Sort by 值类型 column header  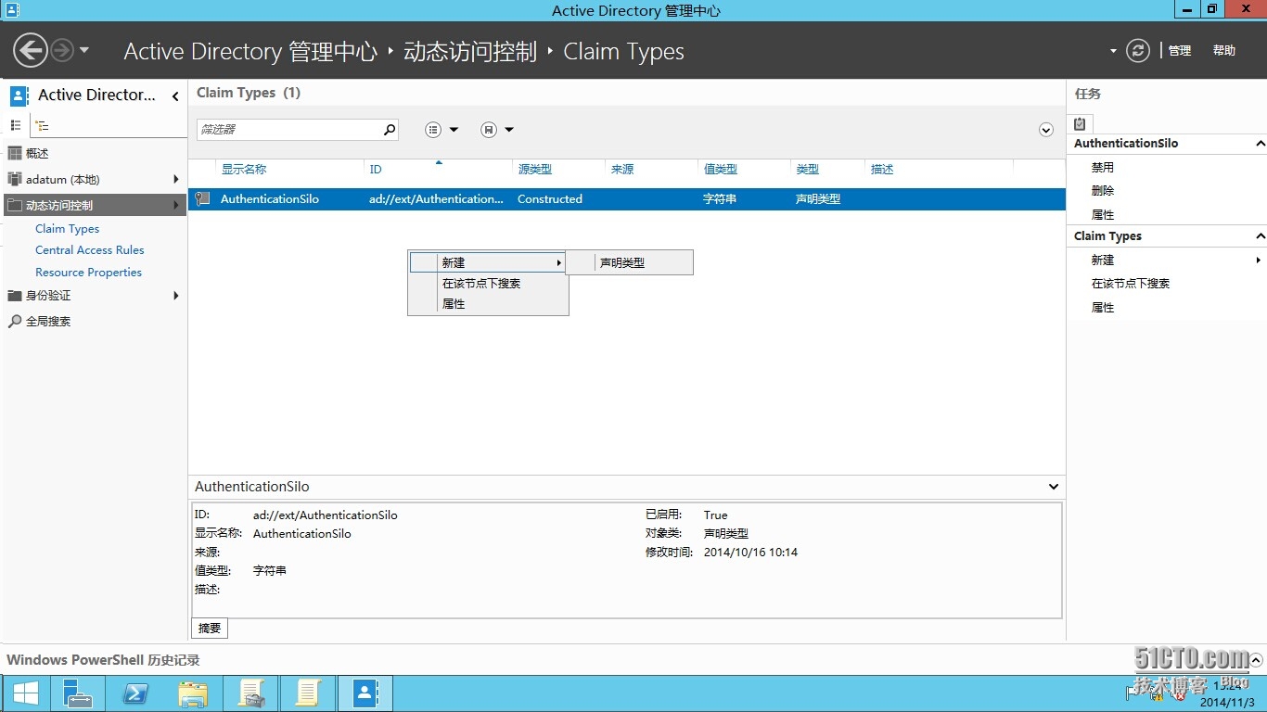[x=720, y=170]
